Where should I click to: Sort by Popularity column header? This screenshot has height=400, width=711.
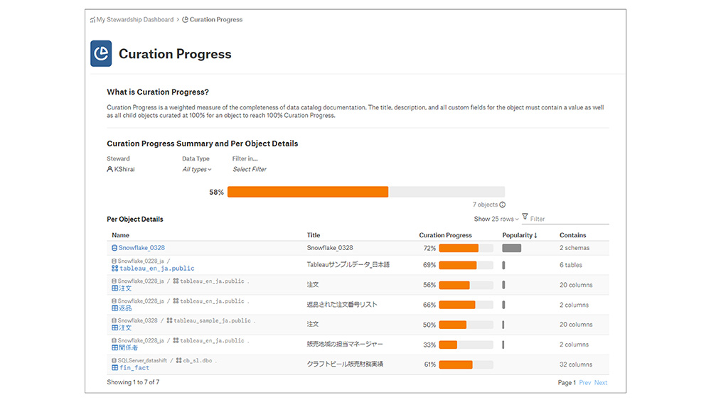click(x=520, y=235)
